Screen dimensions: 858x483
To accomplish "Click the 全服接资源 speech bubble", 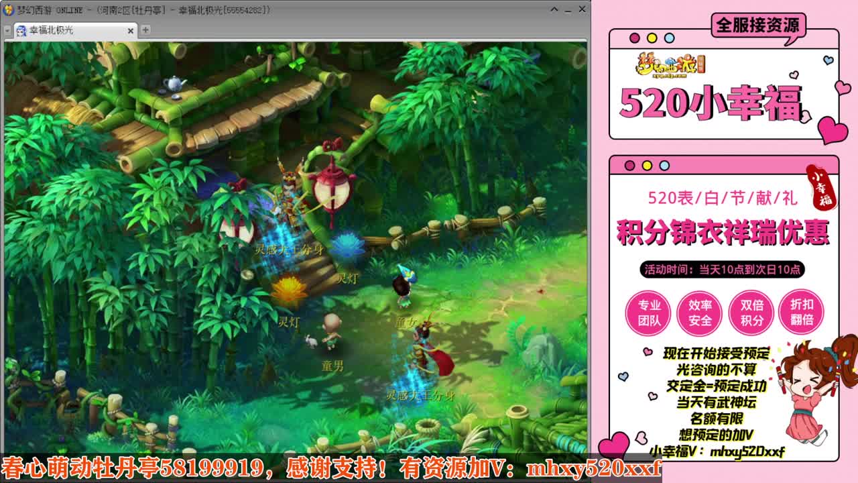I will [x=758, y=26].
